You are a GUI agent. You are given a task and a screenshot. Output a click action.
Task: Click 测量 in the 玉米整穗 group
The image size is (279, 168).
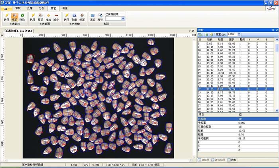[x=74, y=16]
